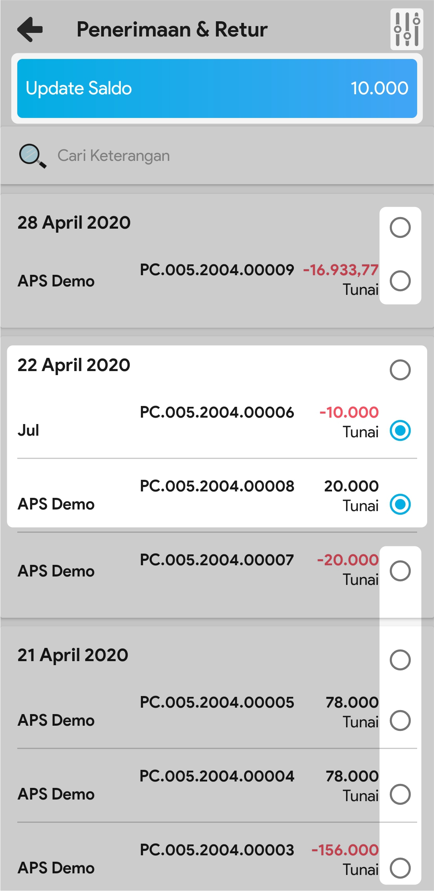Select all transactions for 22 April 2020
This screenshot has height=891, width=434.
pos(400,369)
